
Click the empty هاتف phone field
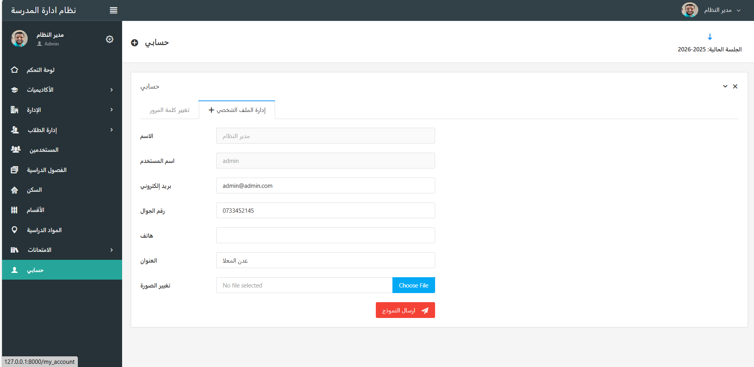(325, 235)
